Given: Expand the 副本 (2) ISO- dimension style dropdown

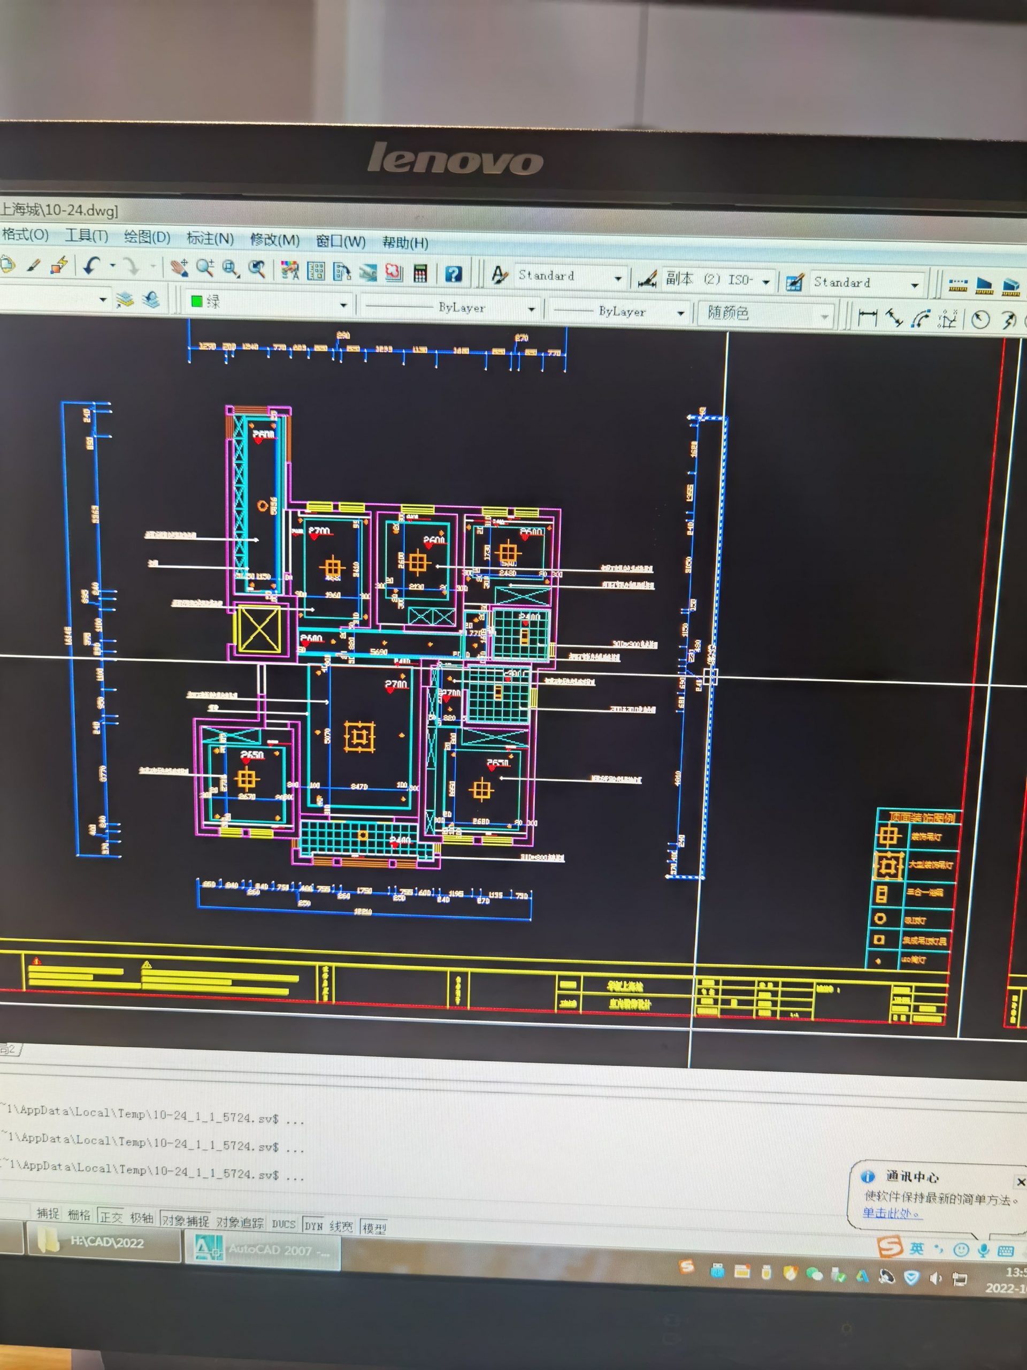Looking at the screenshot, I should (x=767, y=282).
